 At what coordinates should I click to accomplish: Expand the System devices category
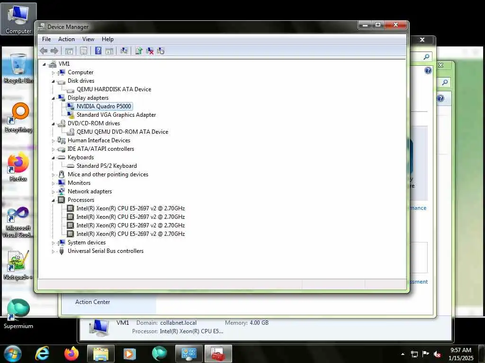(53, 243)
